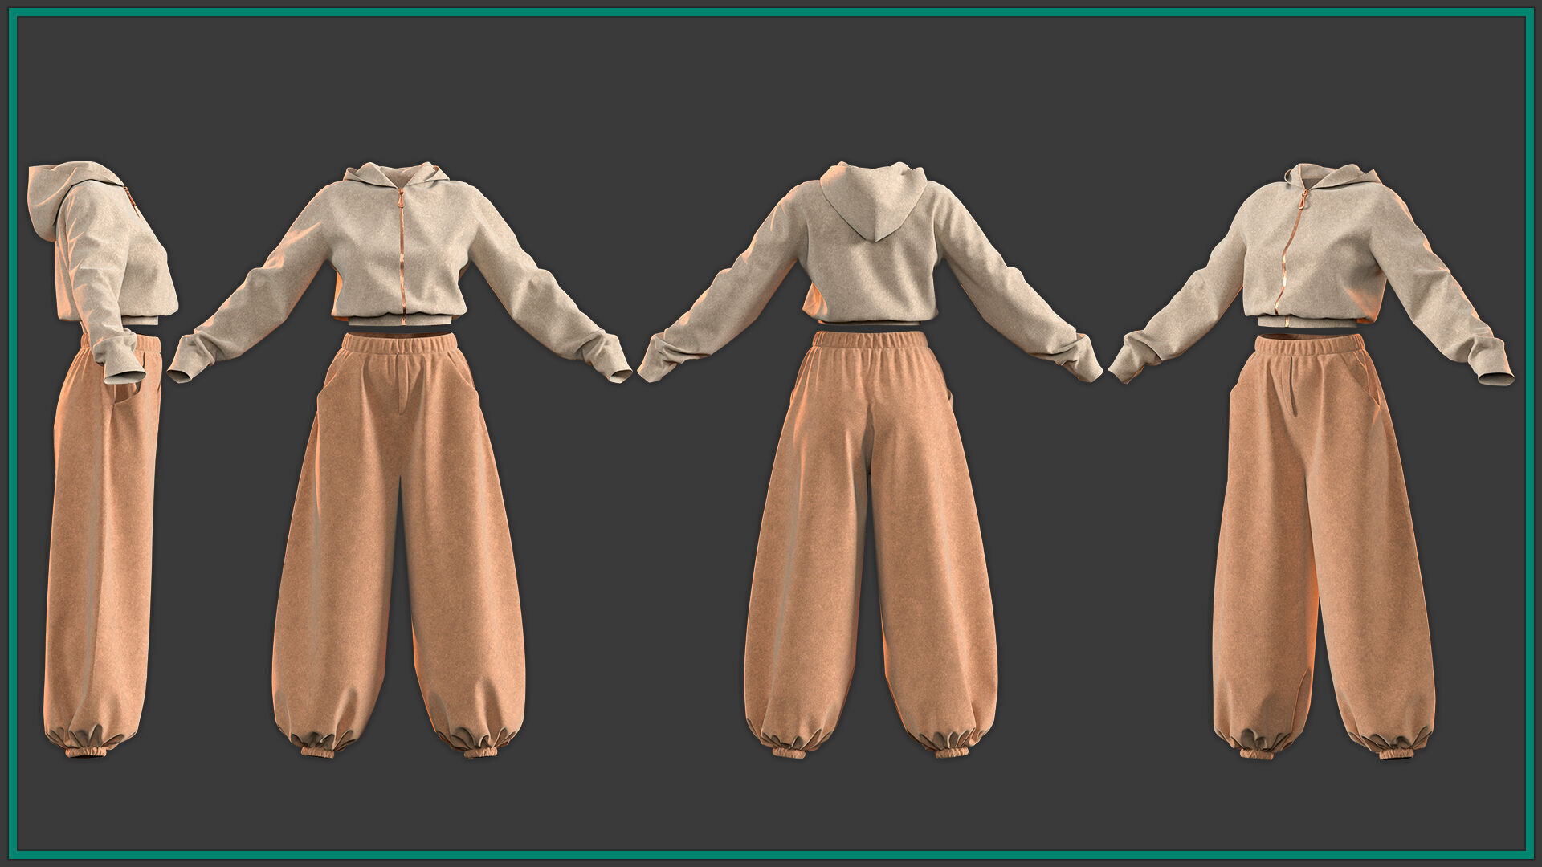The height and width of the screenshot is (867, 1542).
Task: Click the elastic waistband of the front-view pants
Action: 399,344
